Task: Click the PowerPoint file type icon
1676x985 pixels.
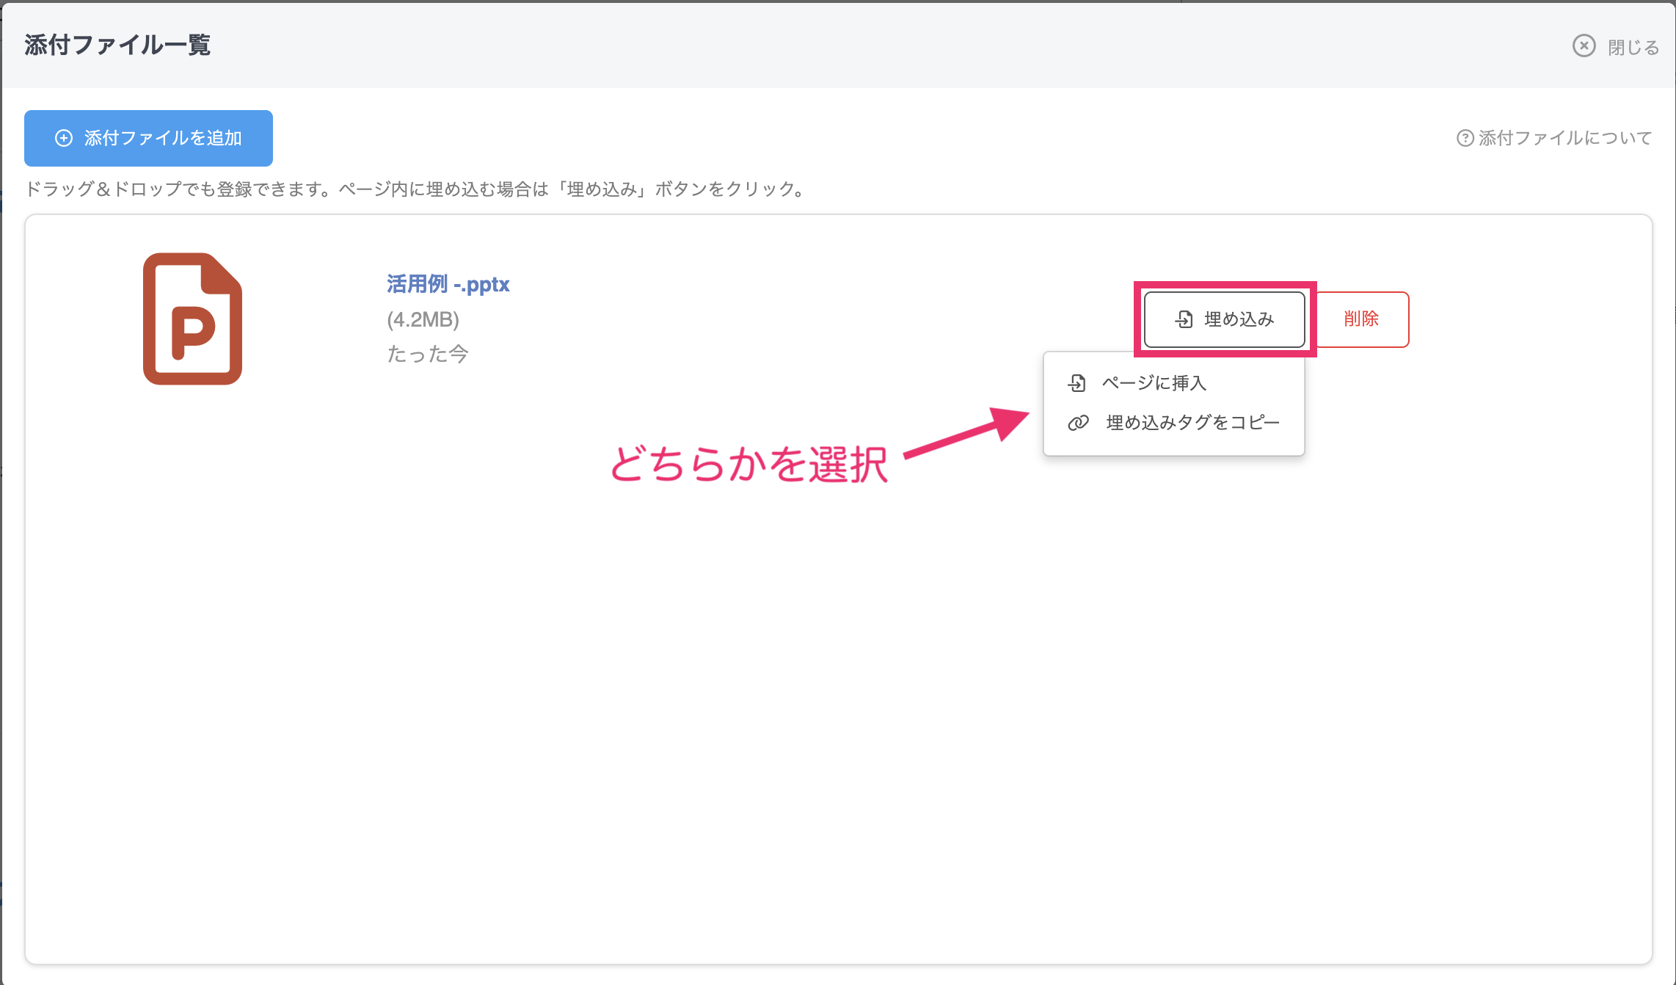Action: tap(192, 319)
